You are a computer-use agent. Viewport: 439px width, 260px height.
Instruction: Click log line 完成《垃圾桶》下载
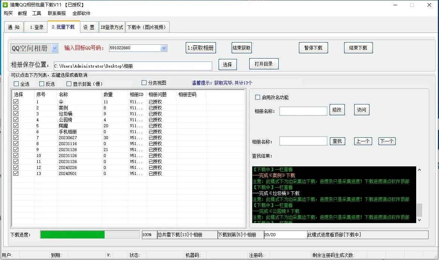click(276, 193)
